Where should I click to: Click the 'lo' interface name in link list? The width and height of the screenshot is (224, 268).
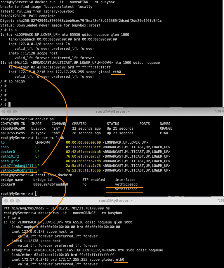tap(3, 142)
